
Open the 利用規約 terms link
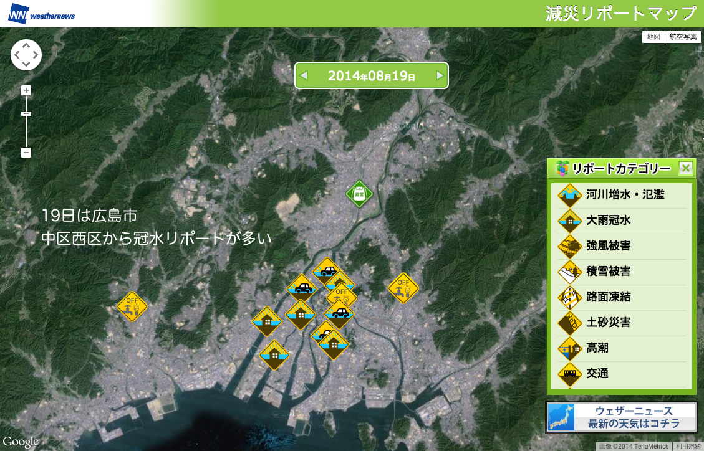688,447
